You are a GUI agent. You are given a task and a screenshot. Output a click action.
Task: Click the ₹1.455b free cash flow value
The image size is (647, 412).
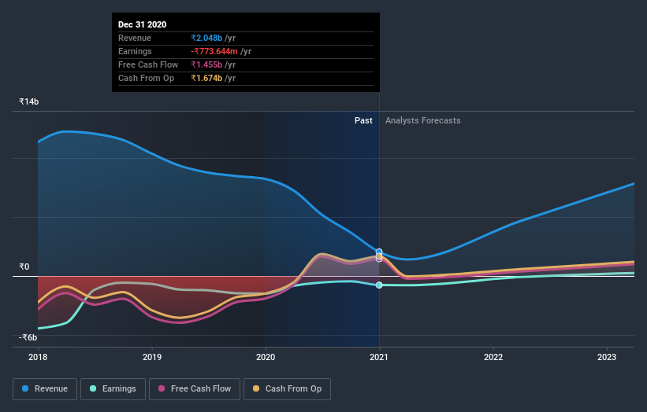tap(206, 64)
